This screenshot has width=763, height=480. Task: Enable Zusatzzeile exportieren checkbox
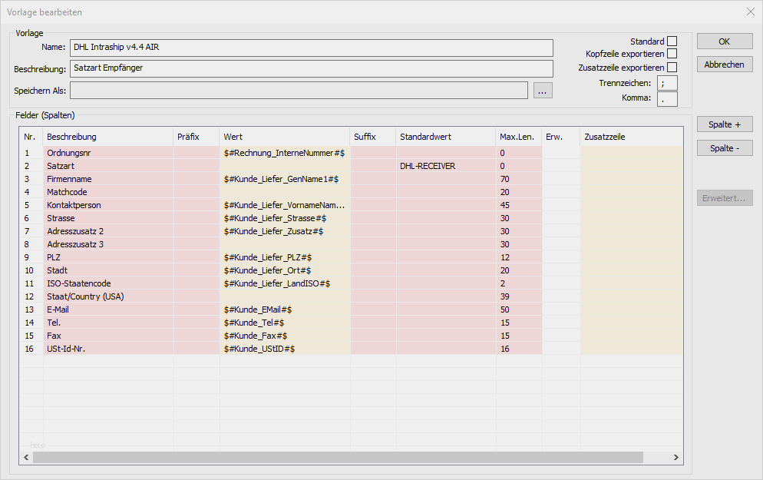672,67
